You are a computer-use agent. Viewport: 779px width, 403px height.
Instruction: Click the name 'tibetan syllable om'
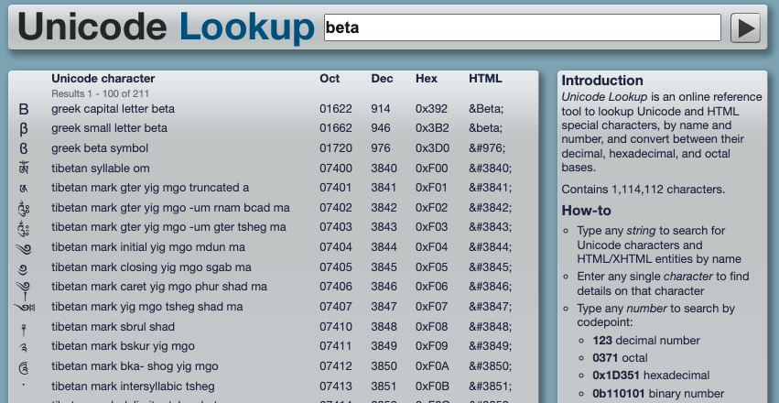[x=101, y=169]
